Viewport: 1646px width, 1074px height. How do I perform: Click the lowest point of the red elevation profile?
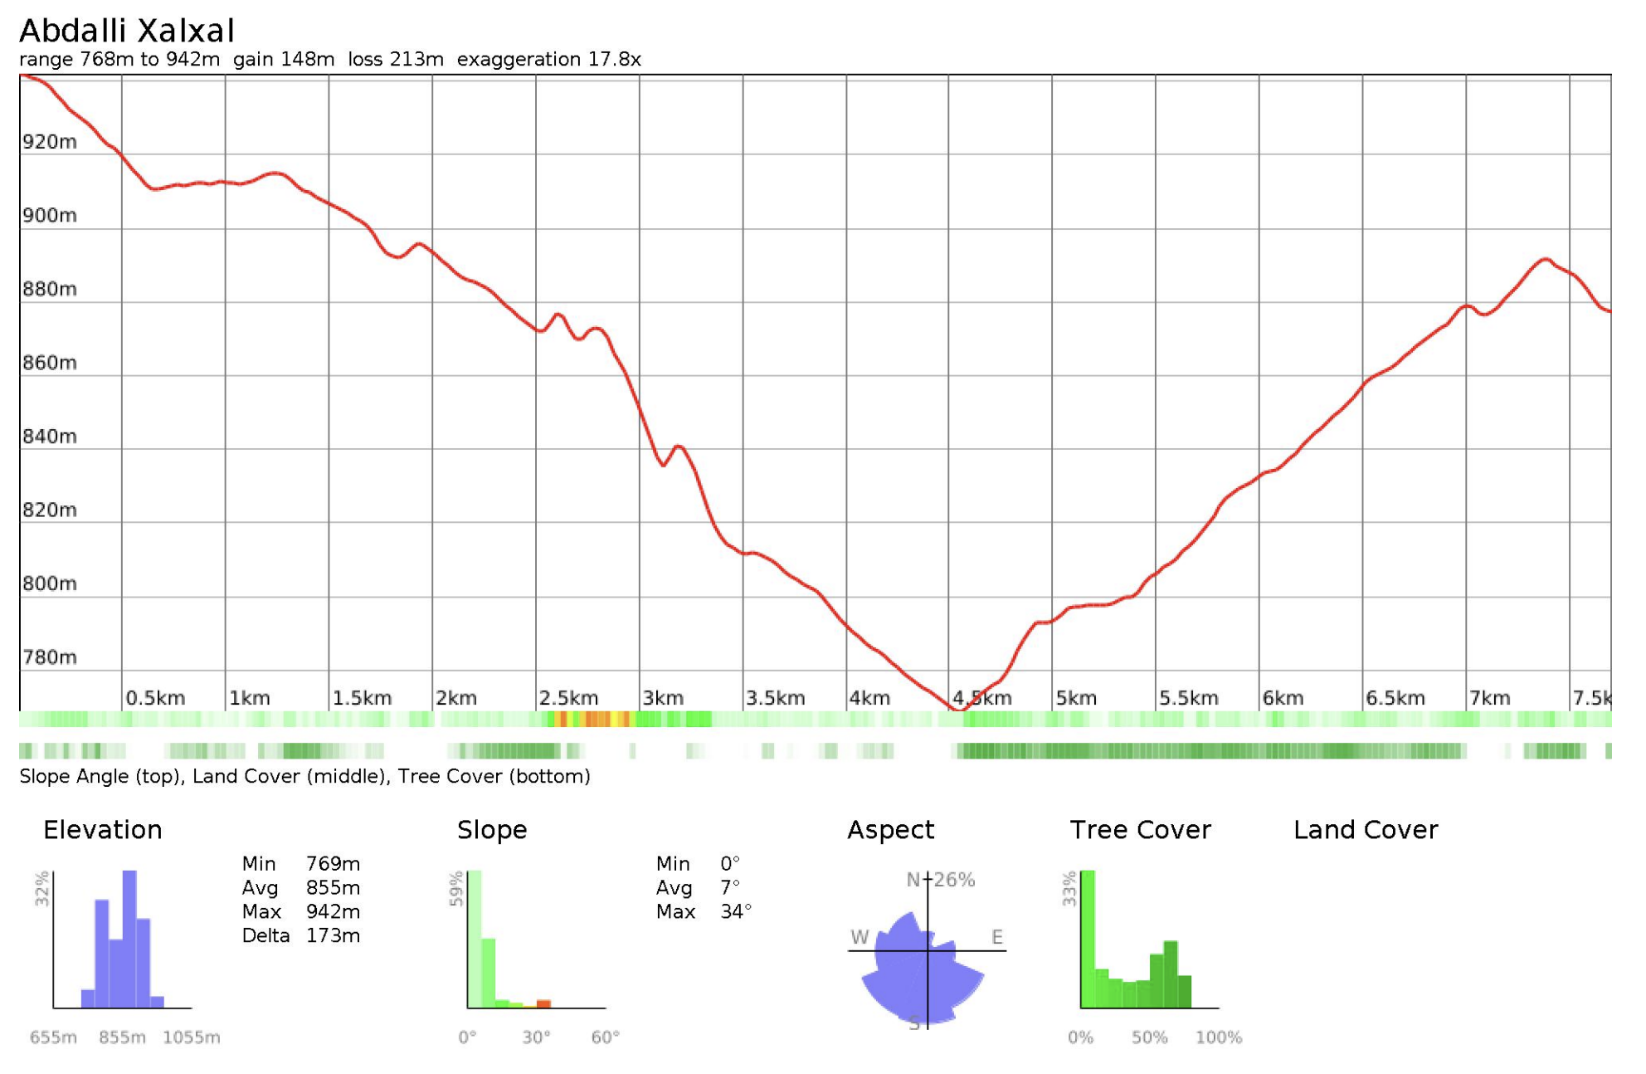pyautogui.click(x=959, y=710)
